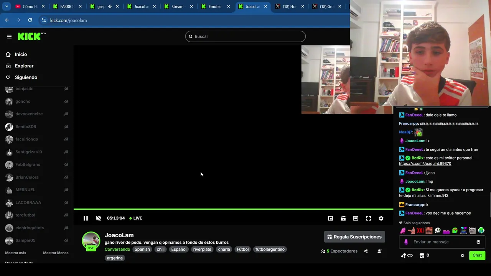491x276 pixels.
Task: Send message with Chat button
Action: [477, 255]
